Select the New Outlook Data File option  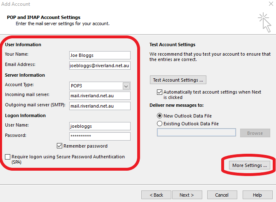(159, 116)
